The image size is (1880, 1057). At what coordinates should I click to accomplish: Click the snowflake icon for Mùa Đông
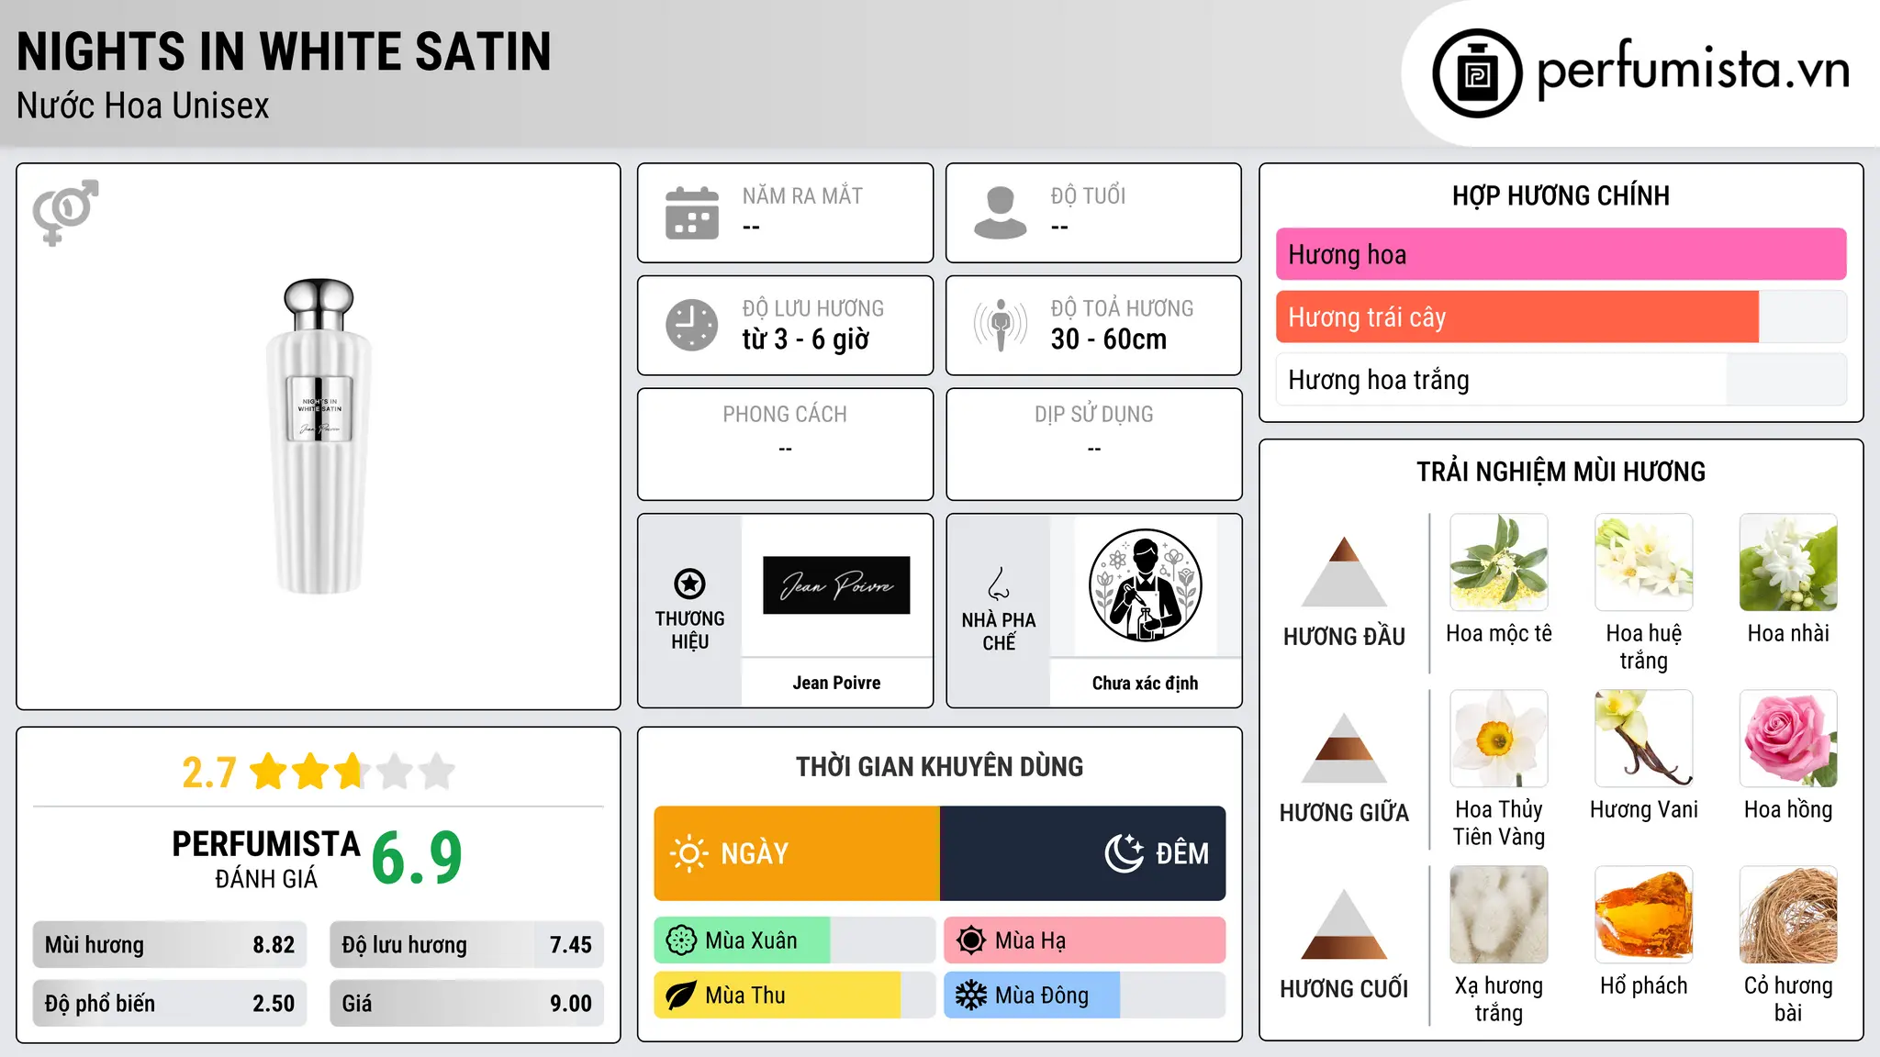(x=971, y=996)
